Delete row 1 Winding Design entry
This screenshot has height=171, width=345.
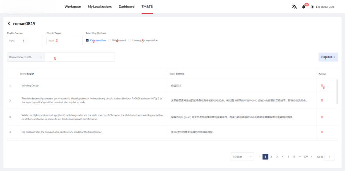322,86
